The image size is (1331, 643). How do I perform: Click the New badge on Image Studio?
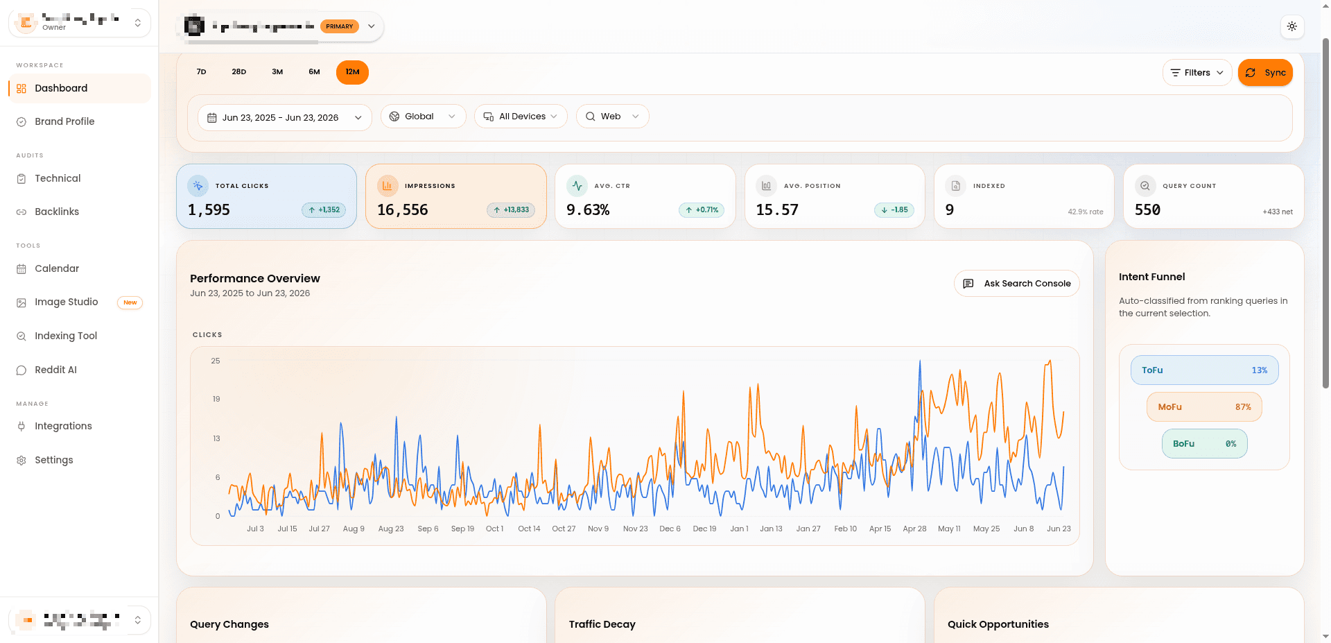130,302
